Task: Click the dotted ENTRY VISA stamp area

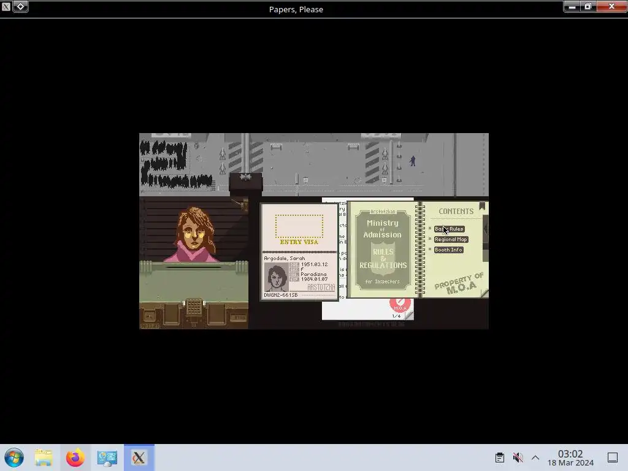Action: [299, 226]
